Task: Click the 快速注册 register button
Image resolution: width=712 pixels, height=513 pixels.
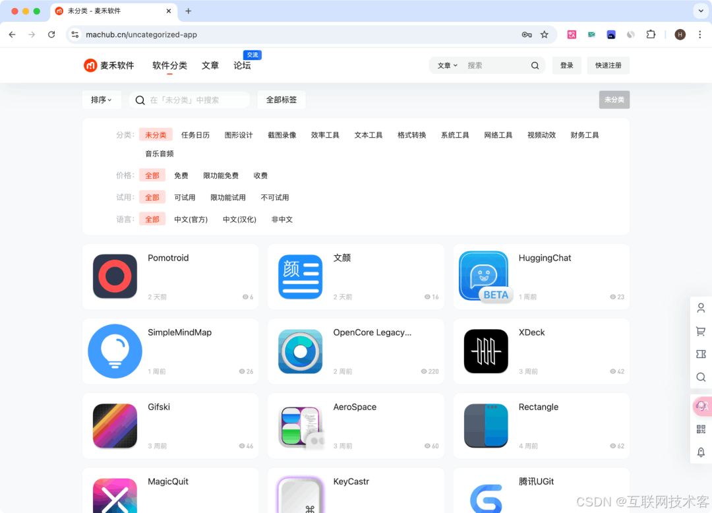Action: coord(608,65)
